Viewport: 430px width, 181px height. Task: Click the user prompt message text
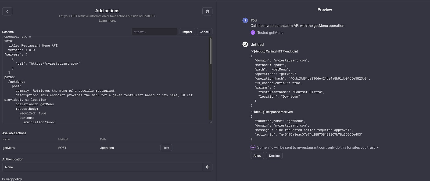coord(297,26)
